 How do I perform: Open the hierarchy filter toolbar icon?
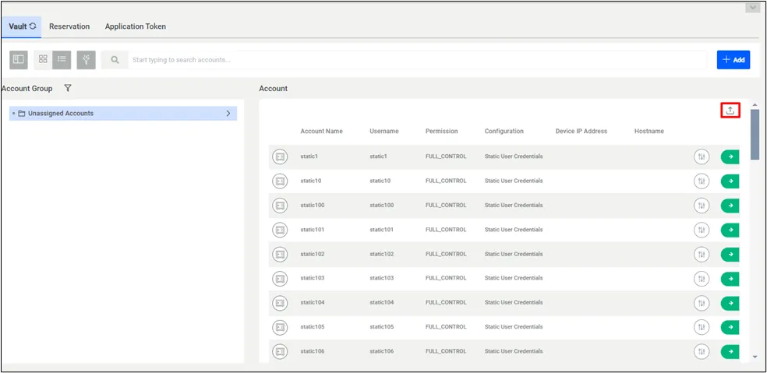pos(86,60)
